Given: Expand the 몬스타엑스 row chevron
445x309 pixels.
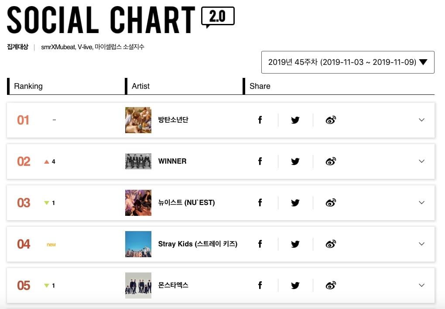Looking at the screenshot, I should tap(422, 285).
